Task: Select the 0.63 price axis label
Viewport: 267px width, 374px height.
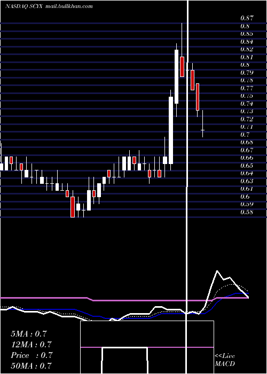Action: coord(247,181)
